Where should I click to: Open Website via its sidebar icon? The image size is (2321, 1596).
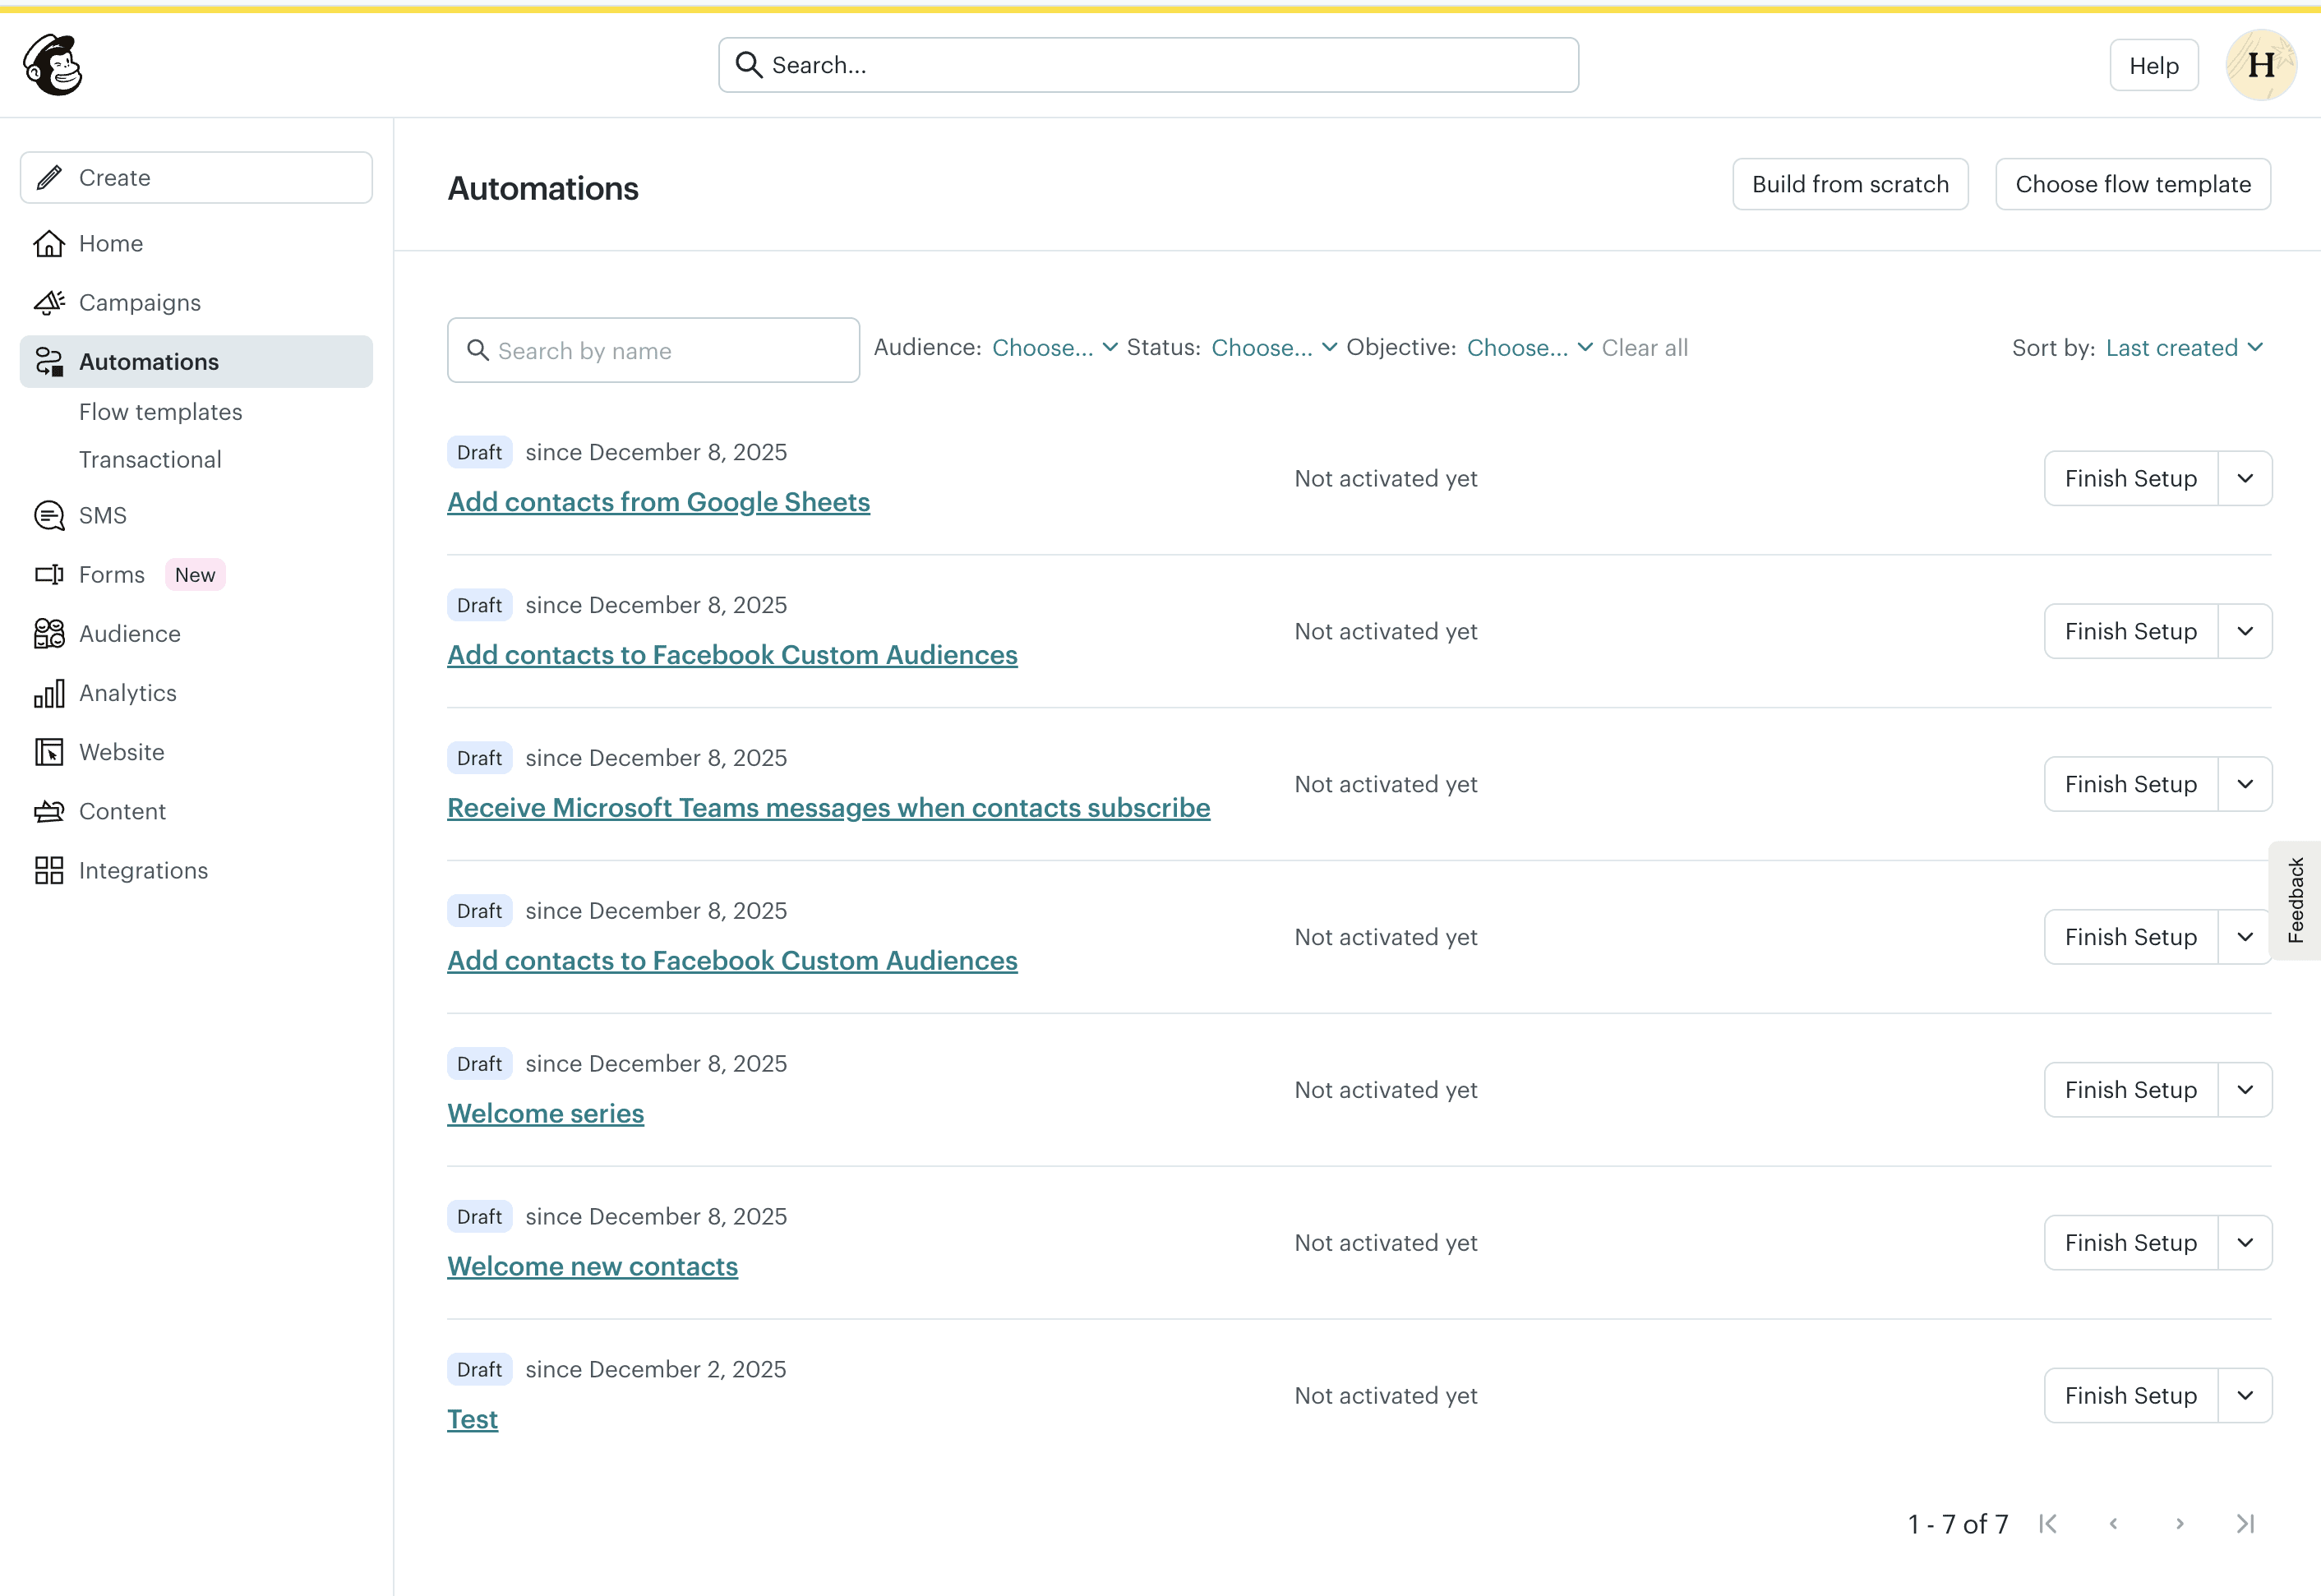[x=49, y=752]
